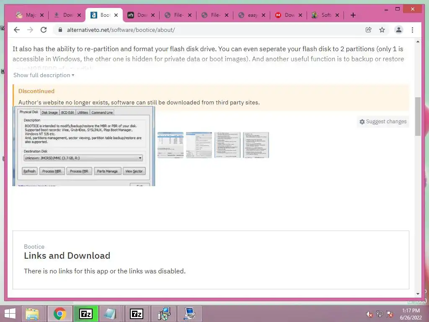Viewport: 429px width, 322px height.
Task: Reload the current page
Action: 44,30
